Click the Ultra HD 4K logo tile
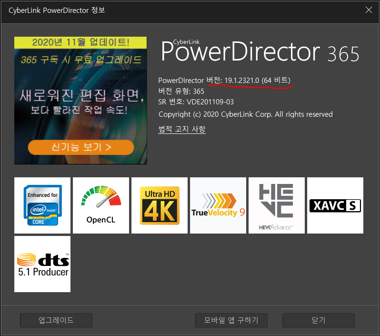The width and height of the screenshot is (380, 336). pyautogui.click(x=160, y=205)
